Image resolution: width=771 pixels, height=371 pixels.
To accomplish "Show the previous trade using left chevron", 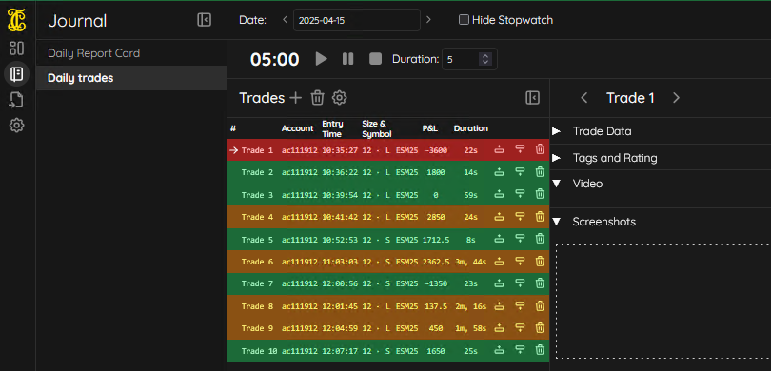I will point(584,98).
